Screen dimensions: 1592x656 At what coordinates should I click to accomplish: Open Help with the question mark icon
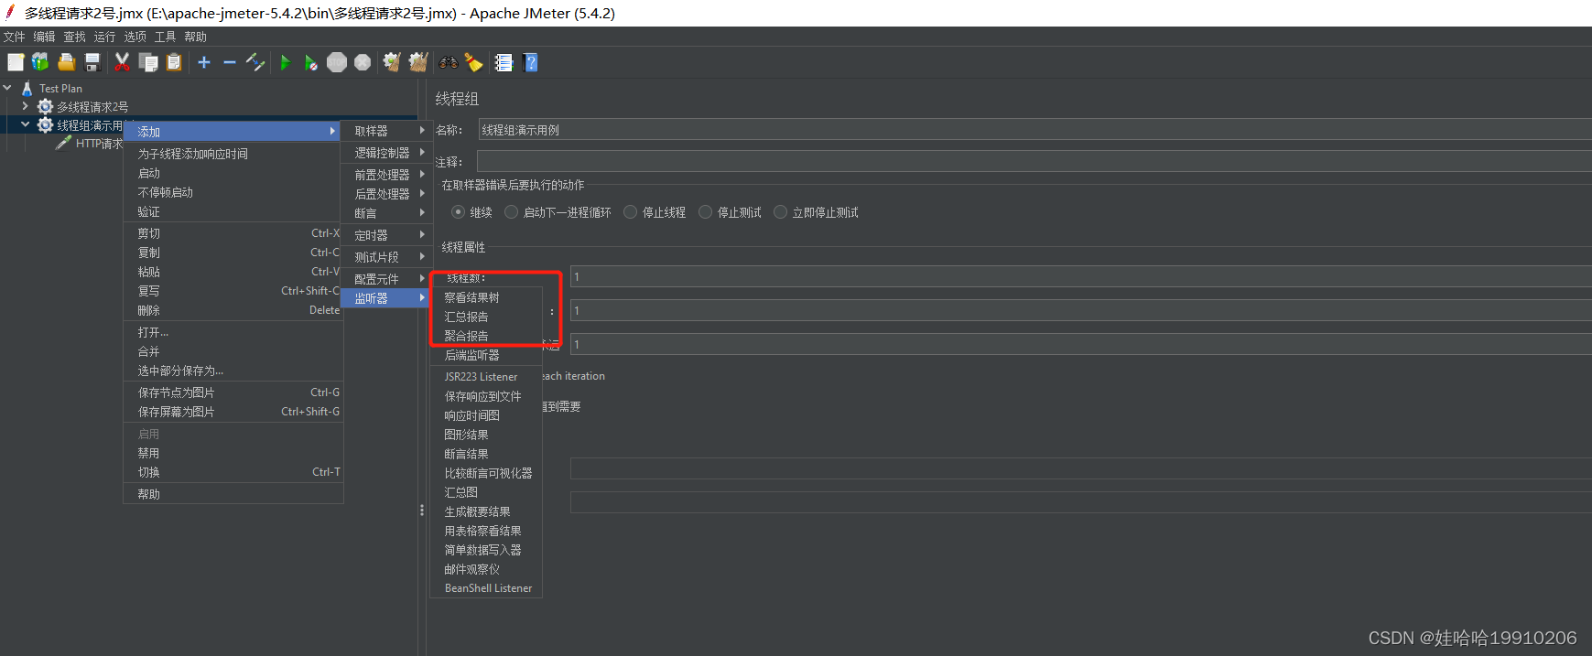tap(530, 62)
